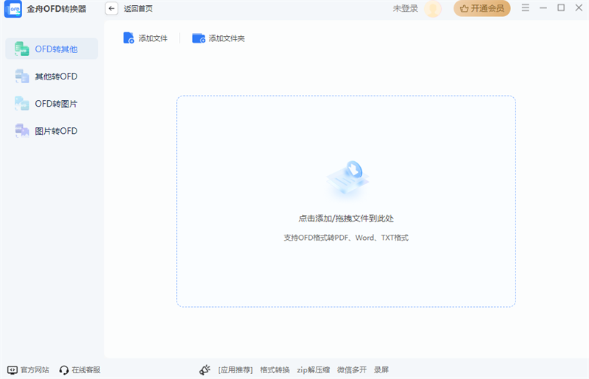Image resolution: width=589 pixels, height=379 pixels.
Task: Click the 图片转OFD sidebar icon
Action: (22, 131)
